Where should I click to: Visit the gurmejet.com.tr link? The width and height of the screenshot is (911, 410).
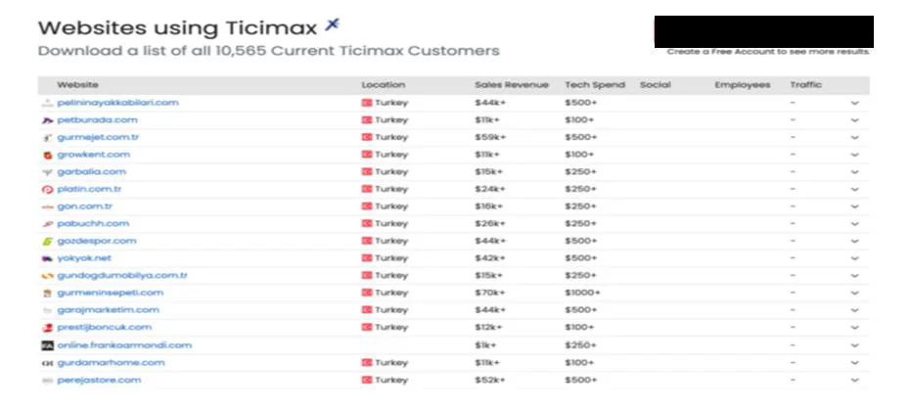[x=98, y=138]
